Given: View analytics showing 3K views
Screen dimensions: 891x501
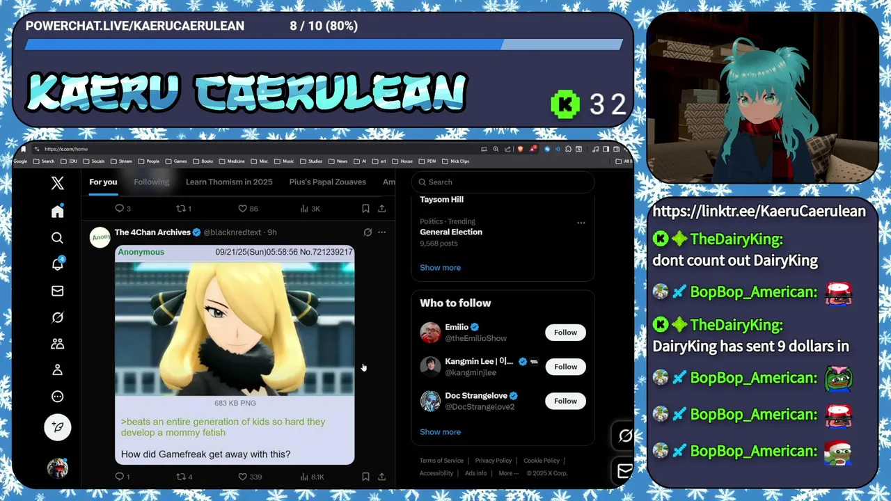Looking at the screenshot, I should tap(310, 208).
